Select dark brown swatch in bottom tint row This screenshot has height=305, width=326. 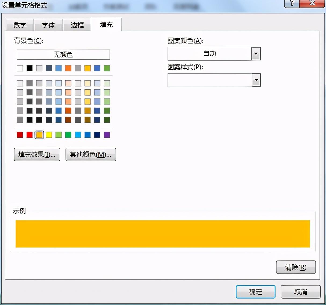[68, 120]
